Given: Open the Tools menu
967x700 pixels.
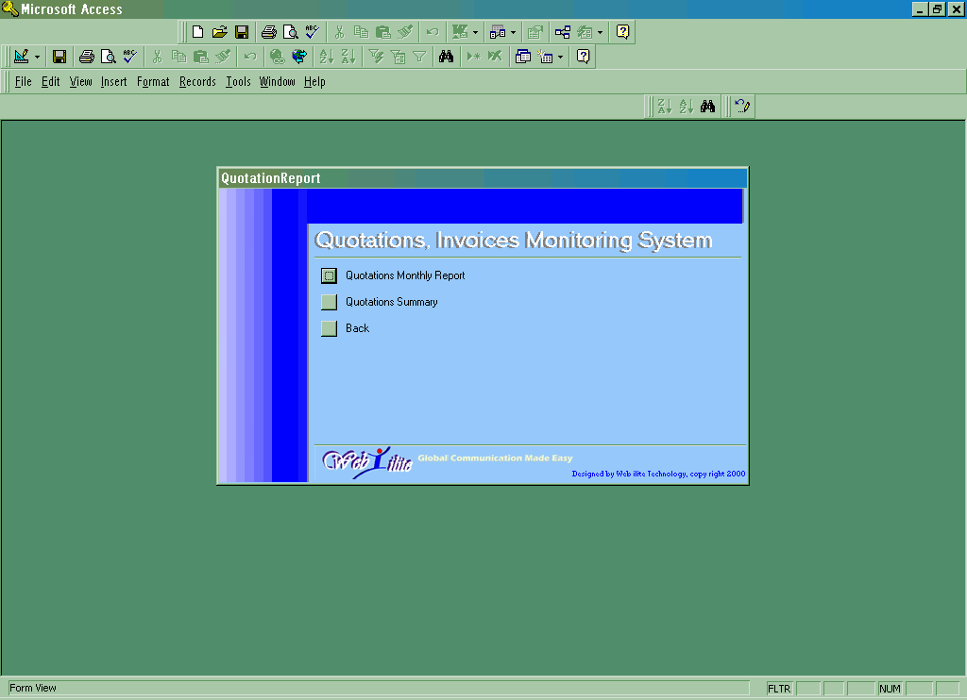Looking at the screenshot, I should tap(238, 82).
